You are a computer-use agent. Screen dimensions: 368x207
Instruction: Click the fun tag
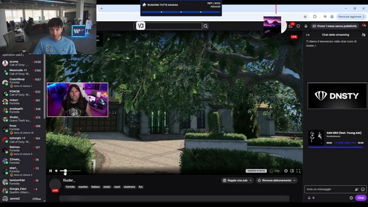(x=140, y=187)
